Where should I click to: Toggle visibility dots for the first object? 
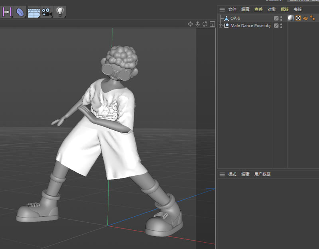(x=281, y=18)
